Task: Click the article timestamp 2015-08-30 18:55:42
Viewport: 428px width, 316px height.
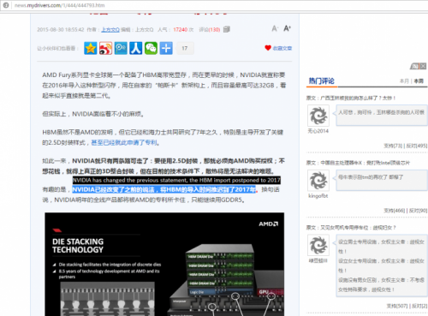Action: point(61,29)
